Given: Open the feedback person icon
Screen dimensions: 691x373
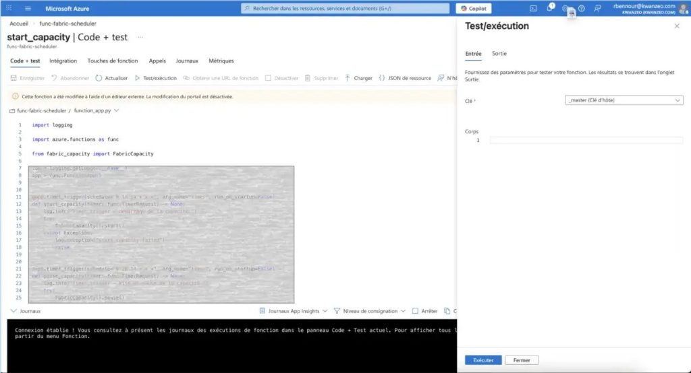Looking at the screenshot, I should coord(597,8).
